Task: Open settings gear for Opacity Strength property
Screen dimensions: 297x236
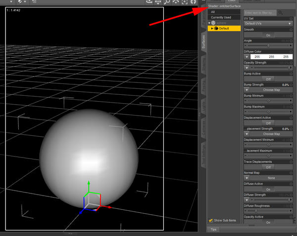Action: [291, 63]
